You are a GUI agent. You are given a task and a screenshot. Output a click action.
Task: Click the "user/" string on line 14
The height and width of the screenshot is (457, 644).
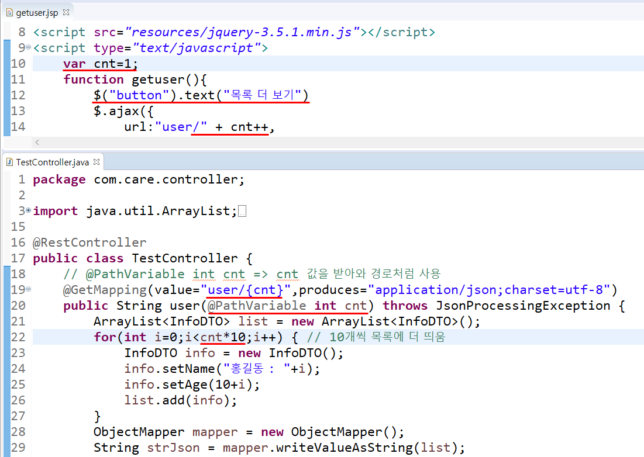(181, 127)
